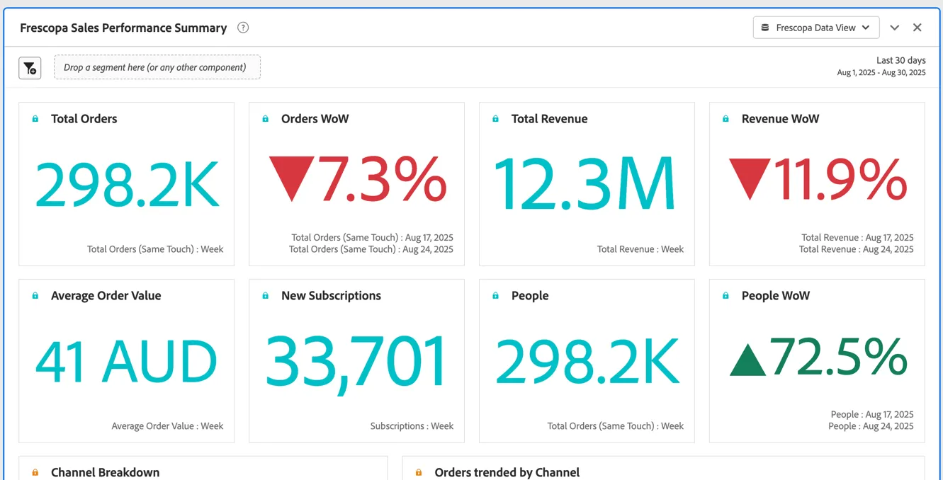The height and width of the screenshot is (480, 943).
Task: Click the red down triangle in Orders WoW
Action: (291, 179)
